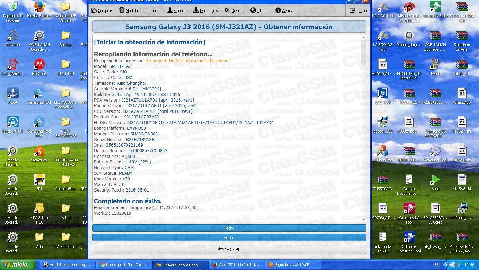This screenshot has height=270, width=479.
Task: Open the Comprar menu in Chimera
Action: coord(101,11)
